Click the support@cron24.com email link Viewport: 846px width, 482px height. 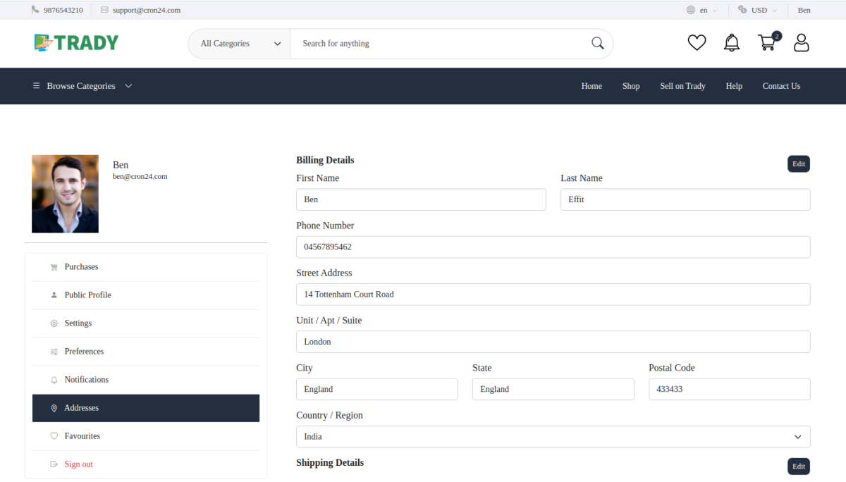pyautogui.click(x=147, y=10)
